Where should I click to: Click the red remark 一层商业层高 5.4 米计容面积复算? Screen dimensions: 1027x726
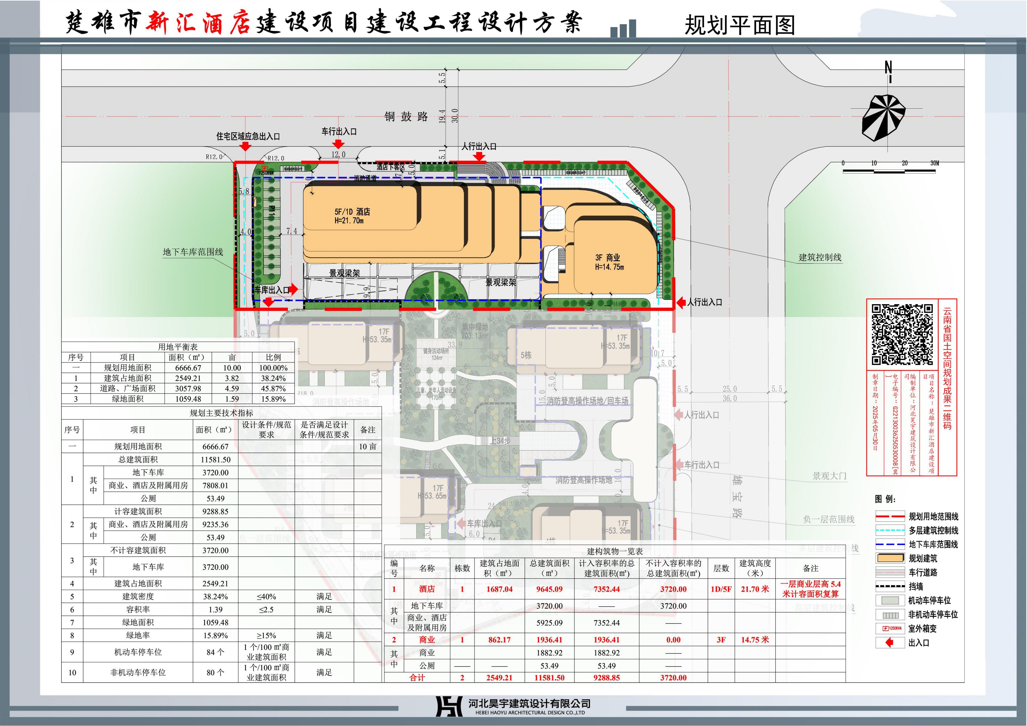click(811, 589)
